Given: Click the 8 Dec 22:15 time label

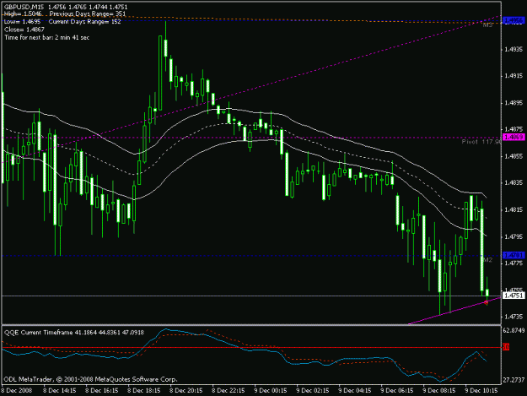Looking at the screenshot, I should click(x=229, y=390).
